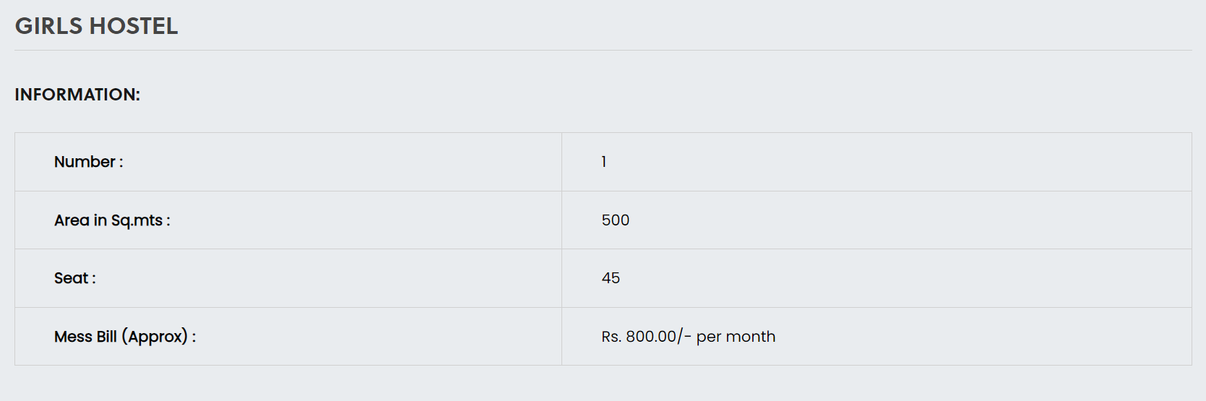Select the area value 500

tap(616, 220)
